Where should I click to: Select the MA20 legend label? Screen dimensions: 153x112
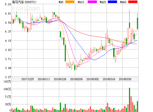pos(103,2)
